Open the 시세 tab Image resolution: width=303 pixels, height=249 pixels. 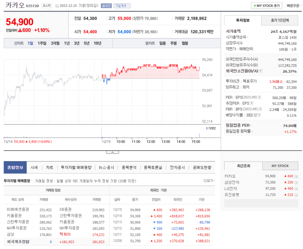coord(34,167)
